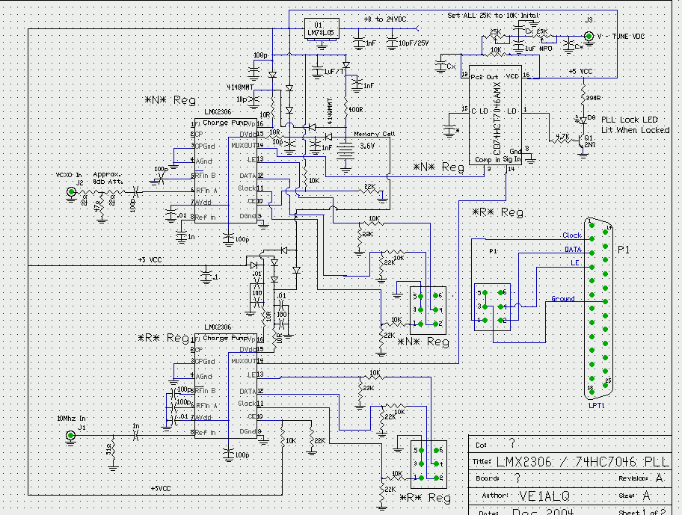This screenshot has width=682, height=515.
Task: Click the '4.7K' base resistor label
Action: click(x=562, y=136)
